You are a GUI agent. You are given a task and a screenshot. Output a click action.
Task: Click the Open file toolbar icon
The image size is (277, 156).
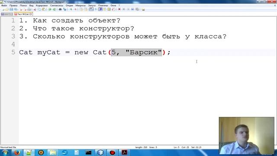7,9
